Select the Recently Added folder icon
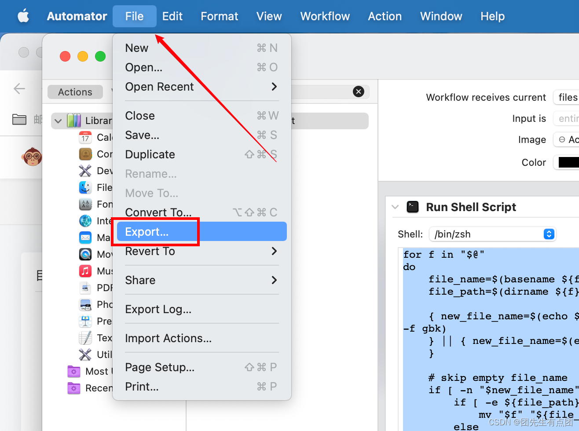The image size is (579, 431). (x=74, y=388)
